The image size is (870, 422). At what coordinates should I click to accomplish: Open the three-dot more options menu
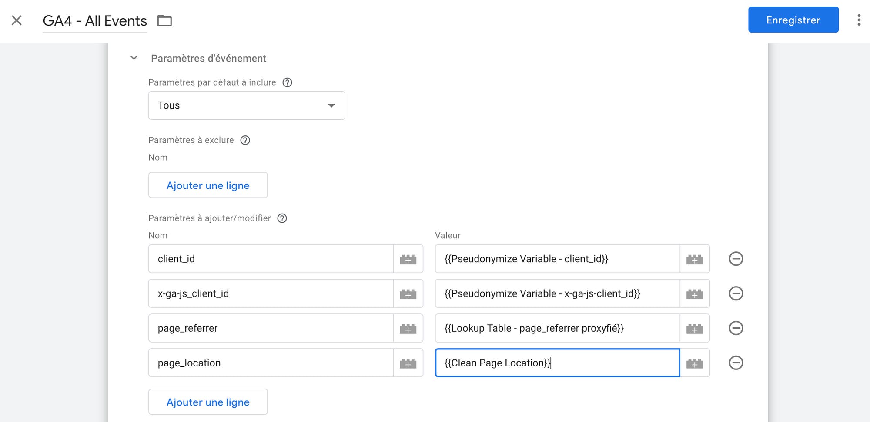pos(859,20)
